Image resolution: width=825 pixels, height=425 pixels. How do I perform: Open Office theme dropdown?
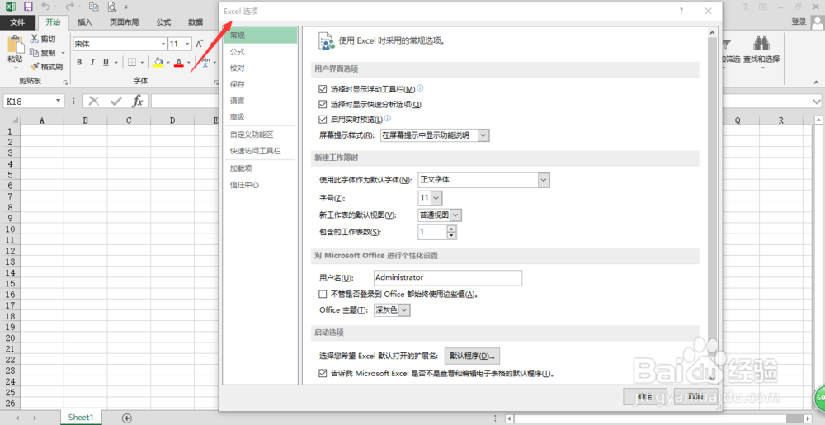point(404,310)
